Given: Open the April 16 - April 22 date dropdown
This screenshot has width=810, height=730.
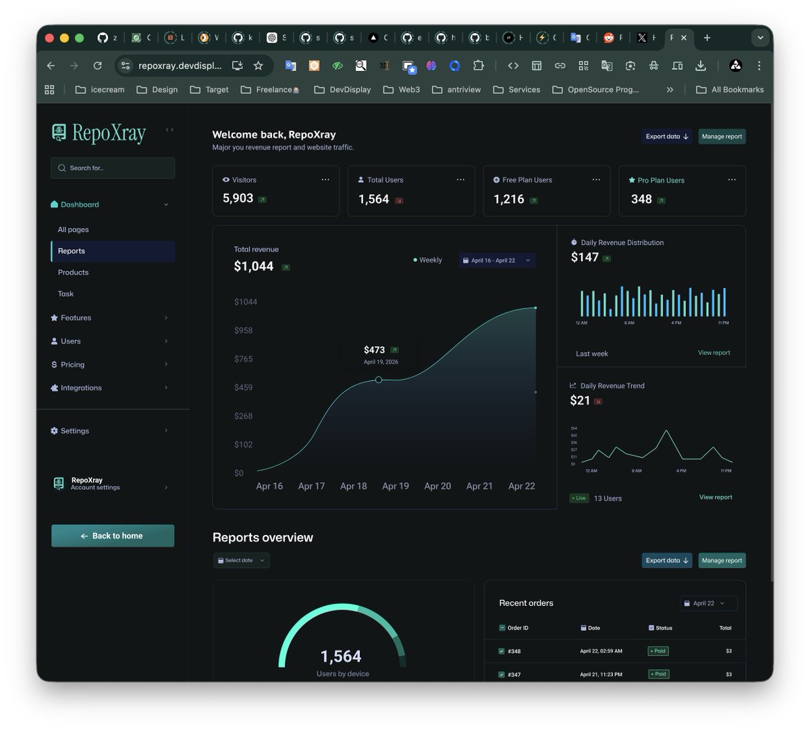Looking at the screenshot, I should pos(497,260).
